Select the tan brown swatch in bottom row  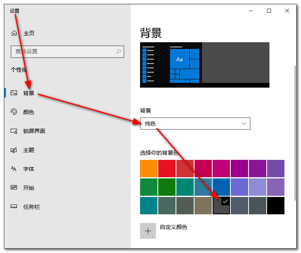[x=203, y=205]
